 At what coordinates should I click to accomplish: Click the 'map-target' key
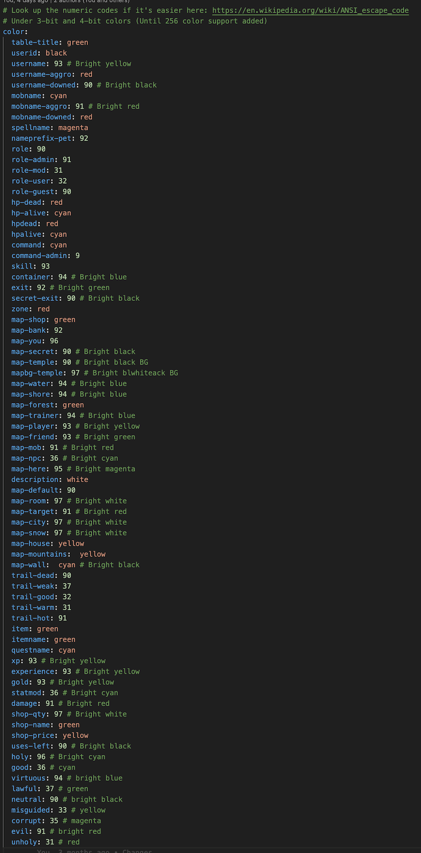click(x=33, y=512)
